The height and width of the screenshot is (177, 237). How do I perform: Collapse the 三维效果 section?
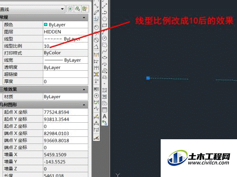pyautogui.click(x=84, y=89)
